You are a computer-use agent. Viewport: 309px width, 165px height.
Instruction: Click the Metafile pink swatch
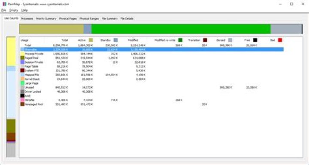pyautogui.click(x=22, y=100)
